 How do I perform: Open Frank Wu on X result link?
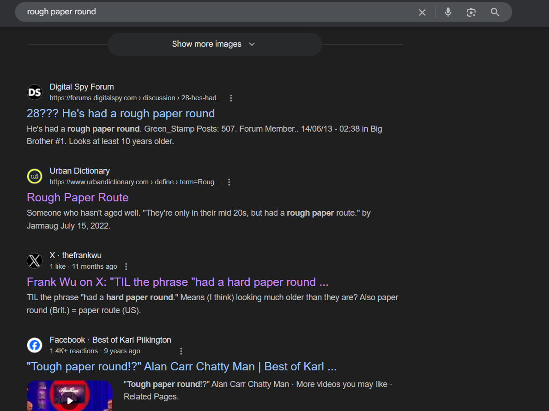coord(177,282)
